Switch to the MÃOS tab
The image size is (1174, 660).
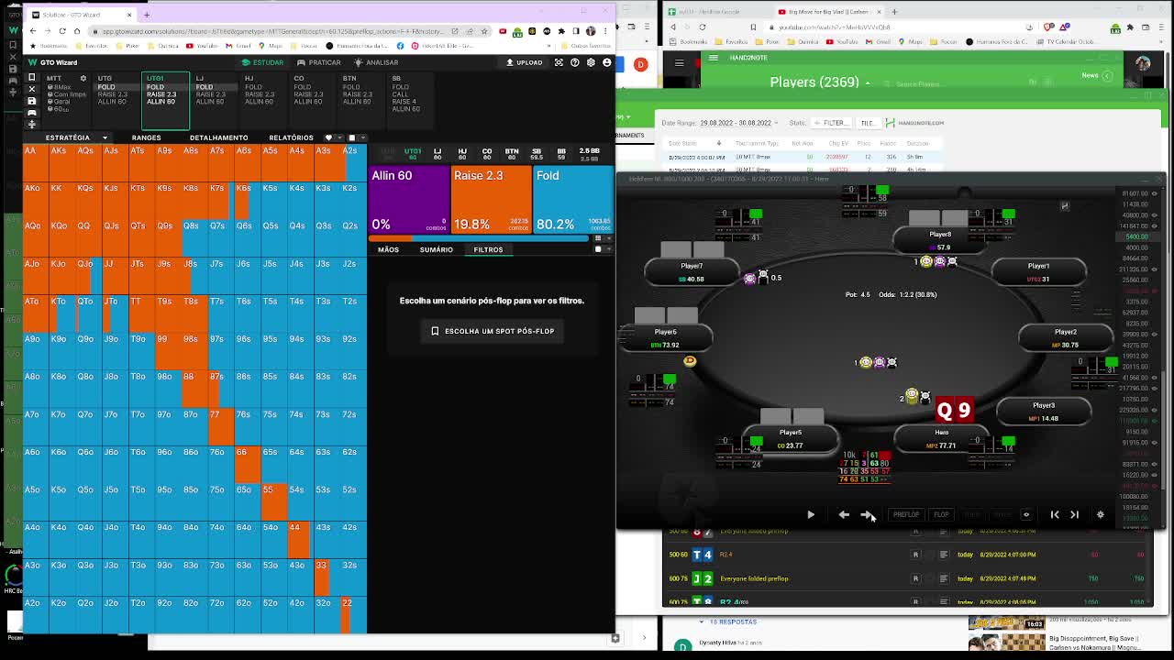point(388,249)
